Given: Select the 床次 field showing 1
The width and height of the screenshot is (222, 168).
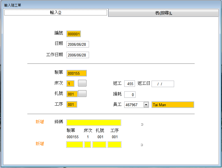Looking at the screenshot, I should (x=70, y=83).
